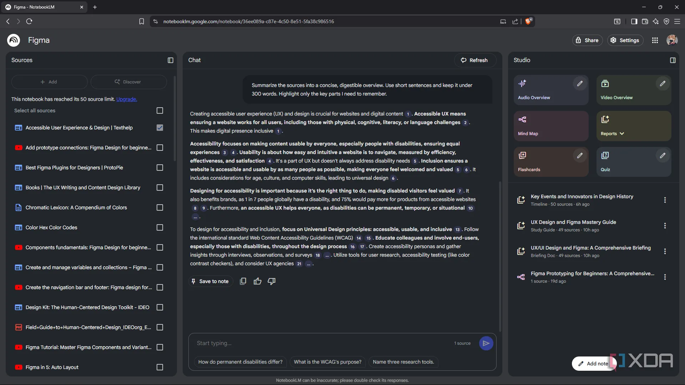Uncheck Accessible User Experience & Design source
The width and height of the screenshot is (685, 385).
click(160, 128)
